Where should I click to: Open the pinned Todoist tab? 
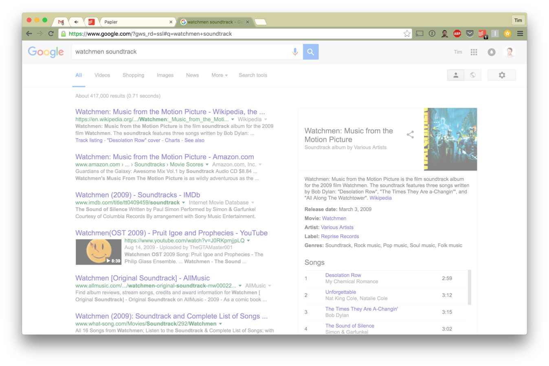click(x=91, y=22)
